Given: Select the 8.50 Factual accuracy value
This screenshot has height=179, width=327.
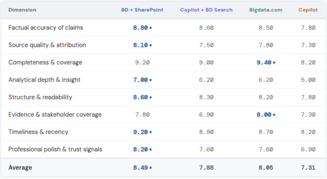Looking at the screenshot, I should pos(266,28).
